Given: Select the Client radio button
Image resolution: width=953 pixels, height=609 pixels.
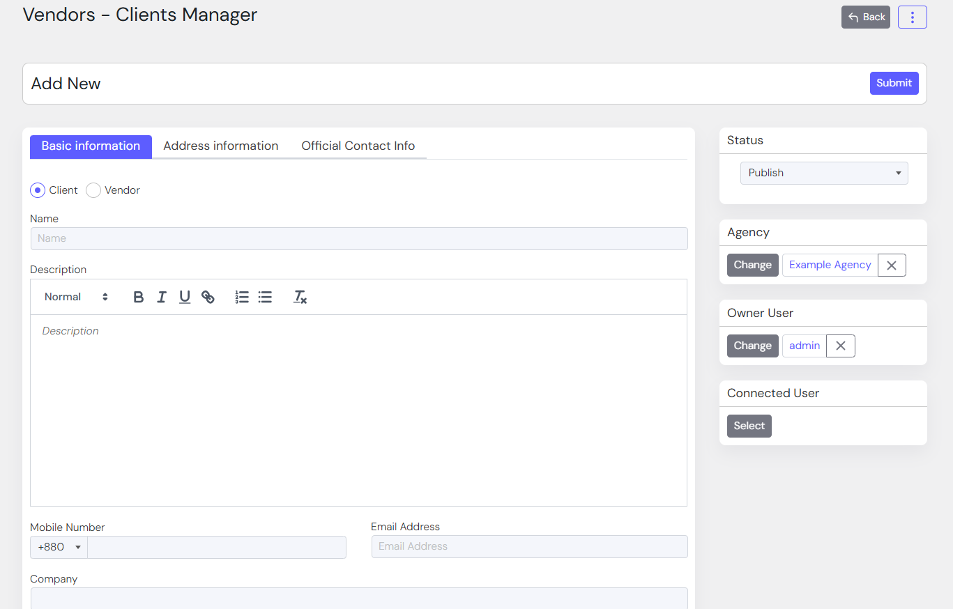Looking at the screenshot, I should 38,190.
